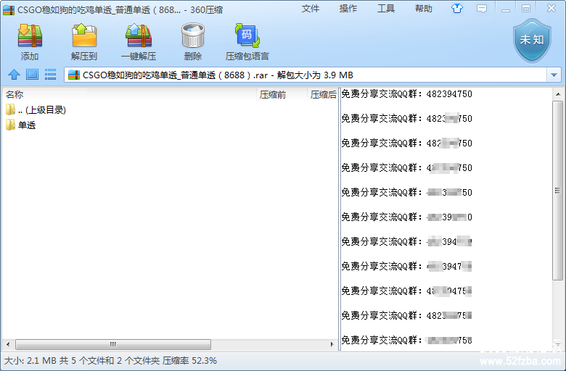566x371 pixels.
Task: Click the 360压缩 app icon in title bar
Action: coord(9,9)
